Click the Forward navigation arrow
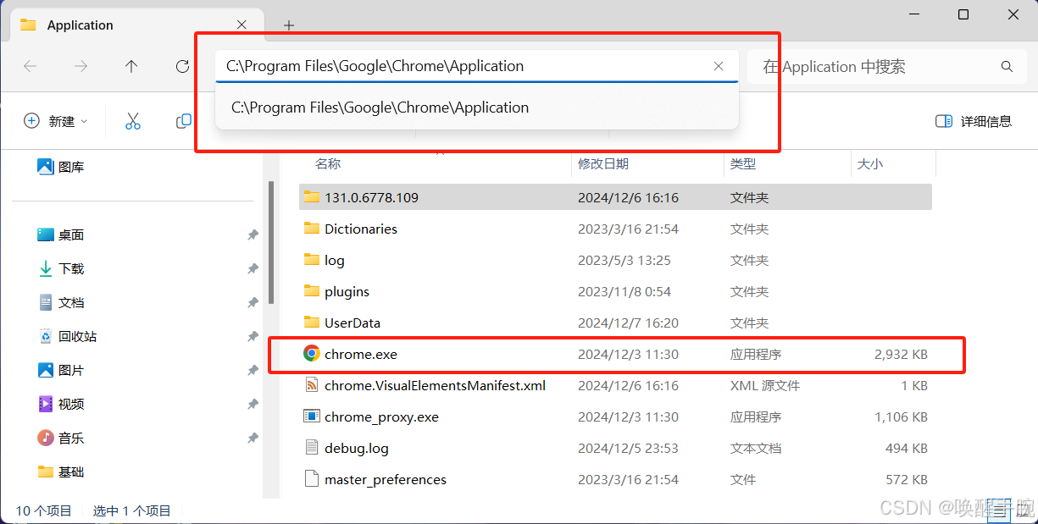Viewport: 1038px width, 524px height. click(80, 66)
